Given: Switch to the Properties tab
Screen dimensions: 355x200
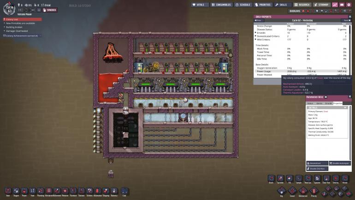Looking at the screenshot, I should (x=337, y=103).
